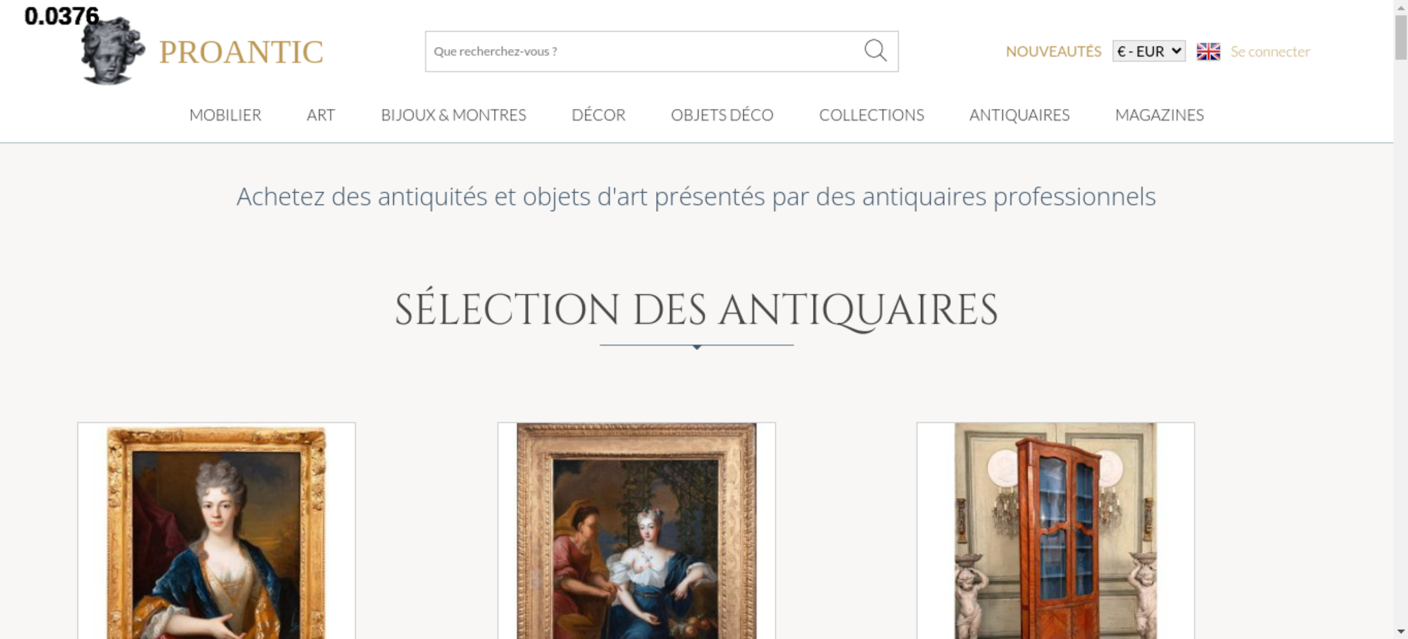
Task: Click the Se connecter link
Action: [1270, 51]
